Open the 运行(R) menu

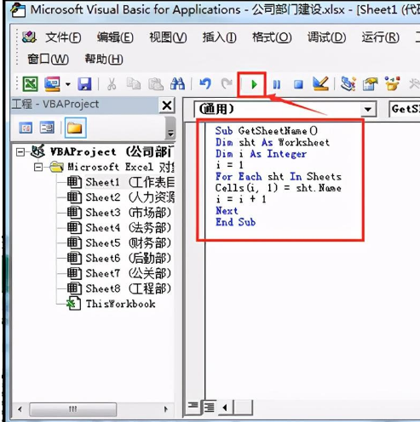(381, 37)
